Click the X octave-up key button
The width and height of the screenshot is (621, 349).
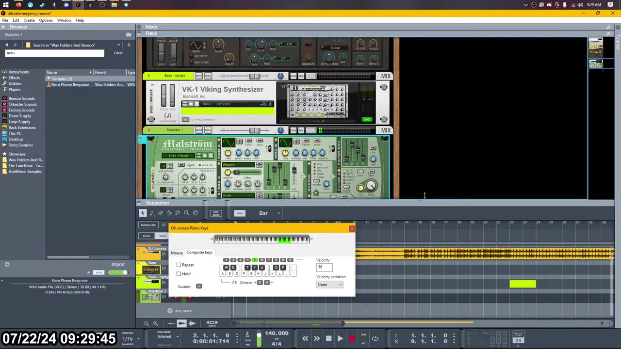pyautogui.click(x=266, y=283)
